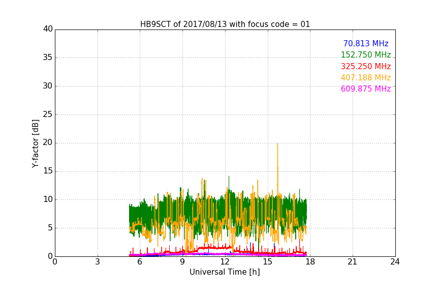Click the 'Universal Time [h]' axis label

(225, 272)
